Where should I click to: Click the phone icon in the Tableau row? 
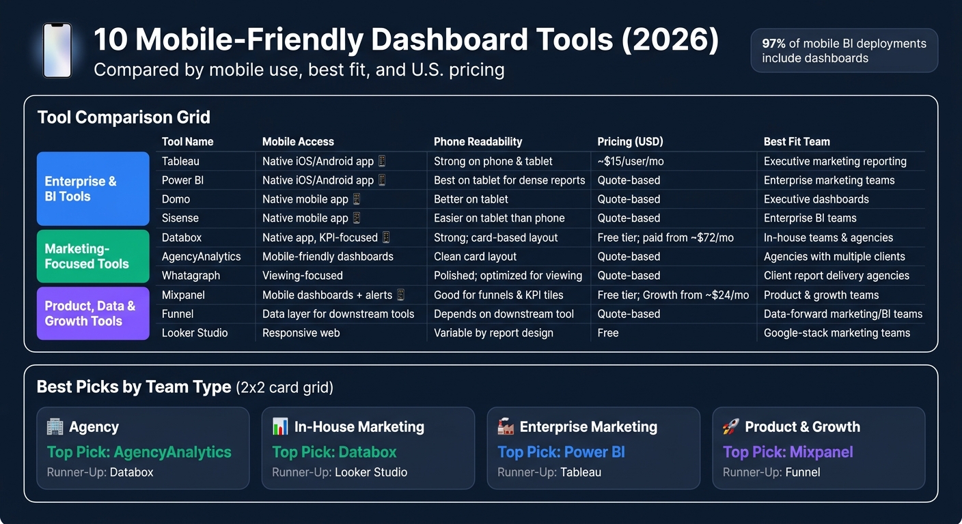pos(382,162)
